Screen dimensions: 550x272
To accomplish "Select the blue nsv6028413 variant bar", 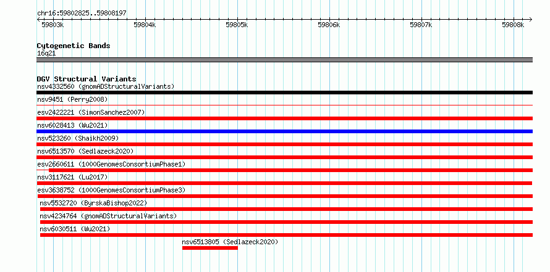I will [284, 131].
